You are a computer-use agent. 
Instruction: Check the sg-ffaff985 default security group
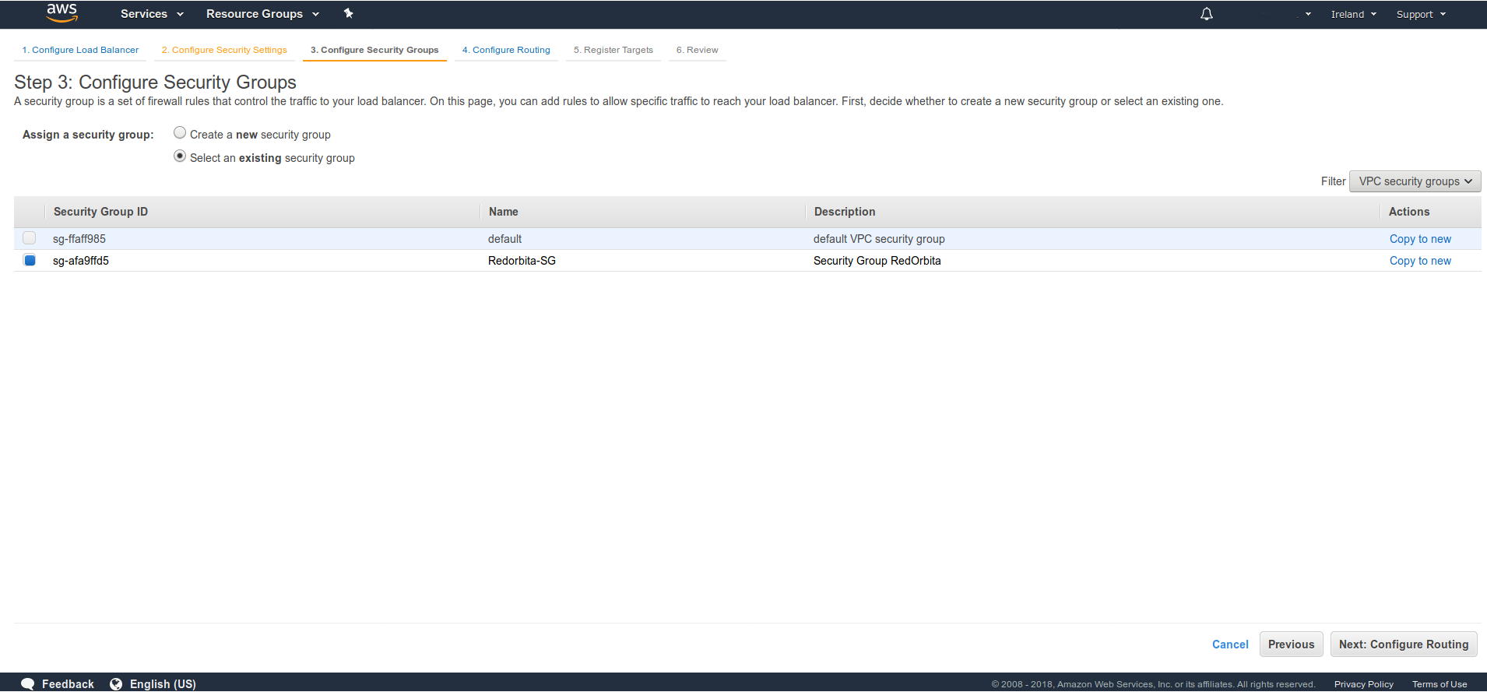coord(30,238)
